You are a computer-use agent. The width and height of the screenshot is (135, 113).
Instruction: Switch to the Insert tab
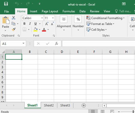[33, 11]
